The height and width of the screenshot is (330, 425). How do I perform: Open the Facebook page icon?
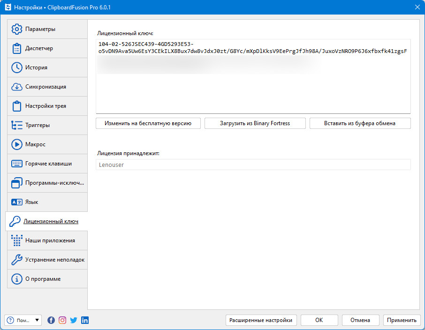click(51, 320)
